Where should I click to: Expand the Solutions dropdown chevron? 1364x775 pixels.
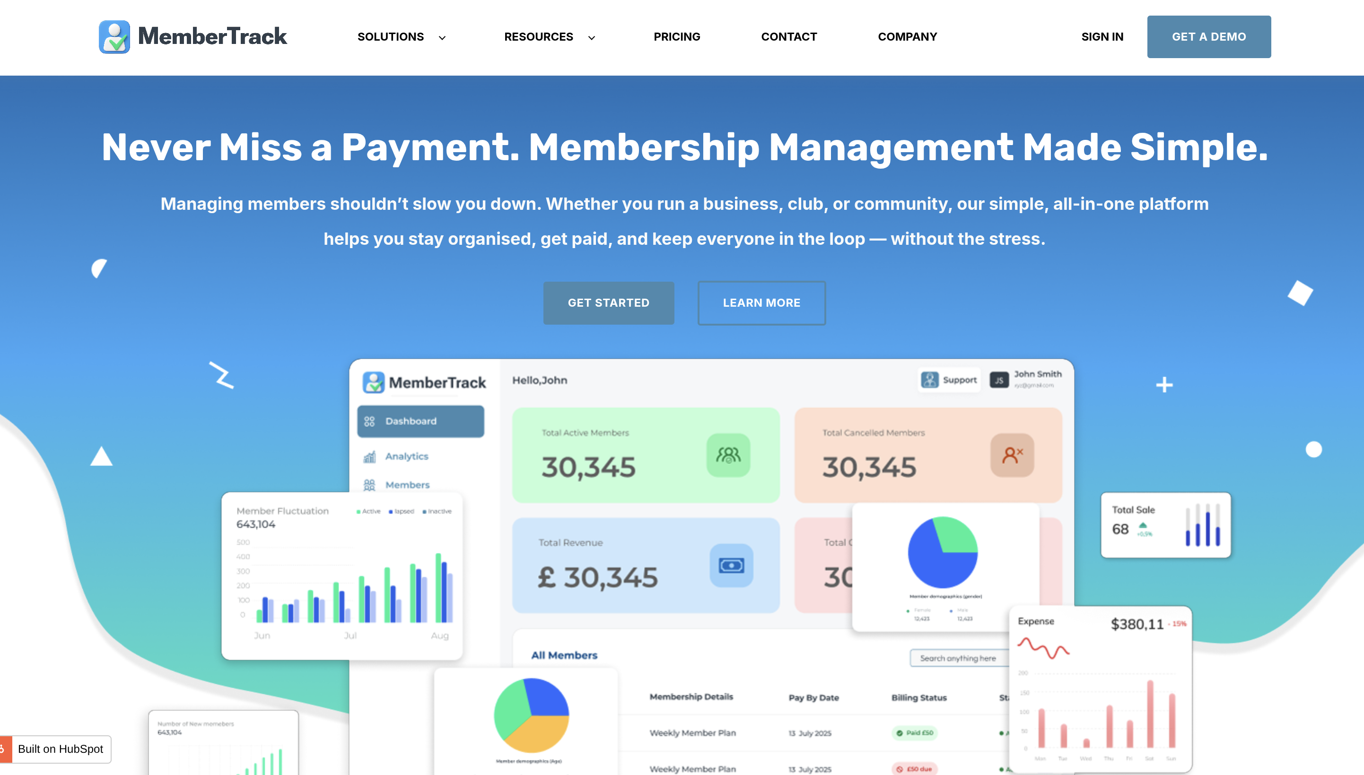pyautogui.click(x=442, y=38)
